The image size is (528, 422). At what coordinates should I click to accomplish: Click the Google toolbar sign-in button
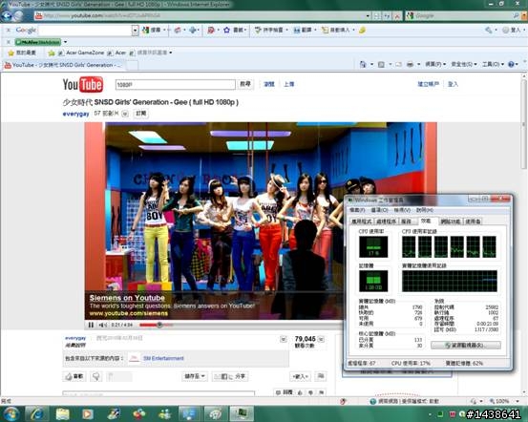pyautogui.click(x=512, y=31)
